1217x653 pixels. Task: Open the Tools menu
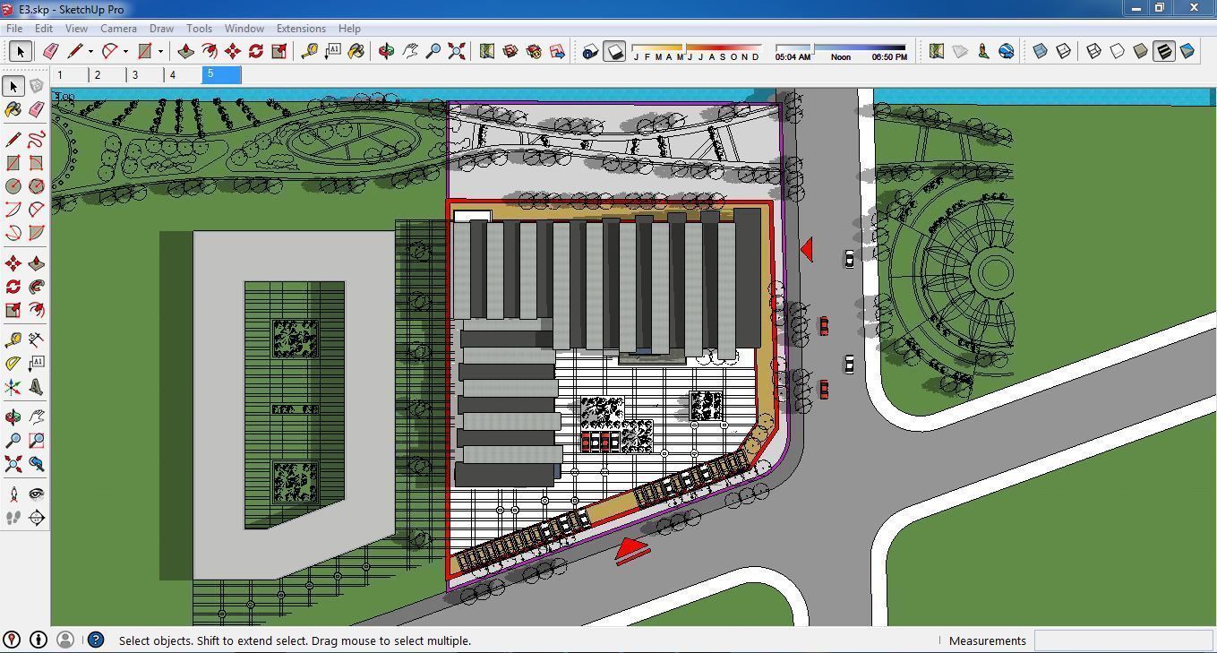tap(199, 29)
